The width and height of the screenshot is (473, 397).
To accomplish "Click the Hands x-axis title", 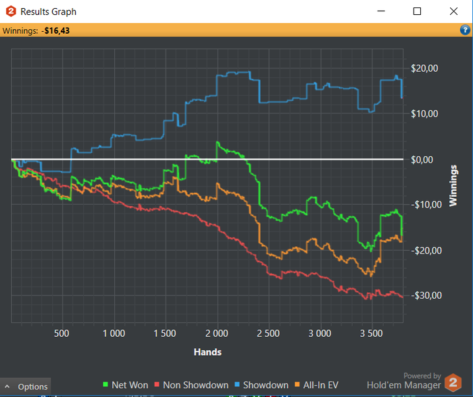I will 207,352.
